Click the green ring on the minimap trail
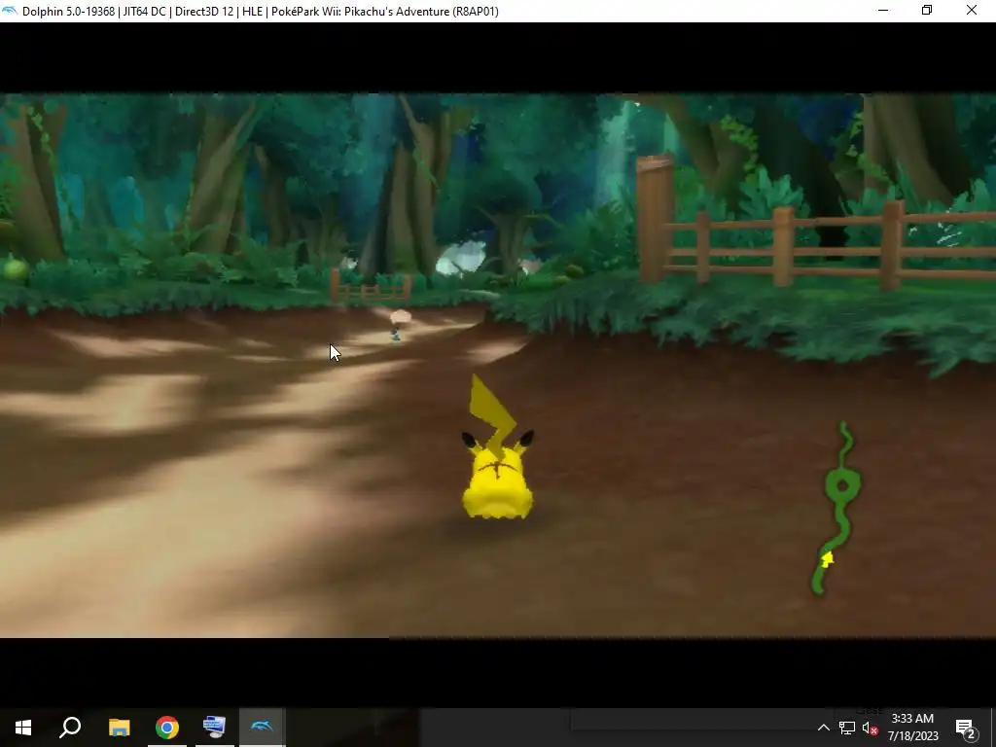 click(x=843, y=486)
